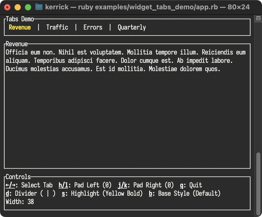Image resolution: width=262 pixels, height=217 pixels.
Task: Maximize the window with the green button
Action: tap(28, 7)
